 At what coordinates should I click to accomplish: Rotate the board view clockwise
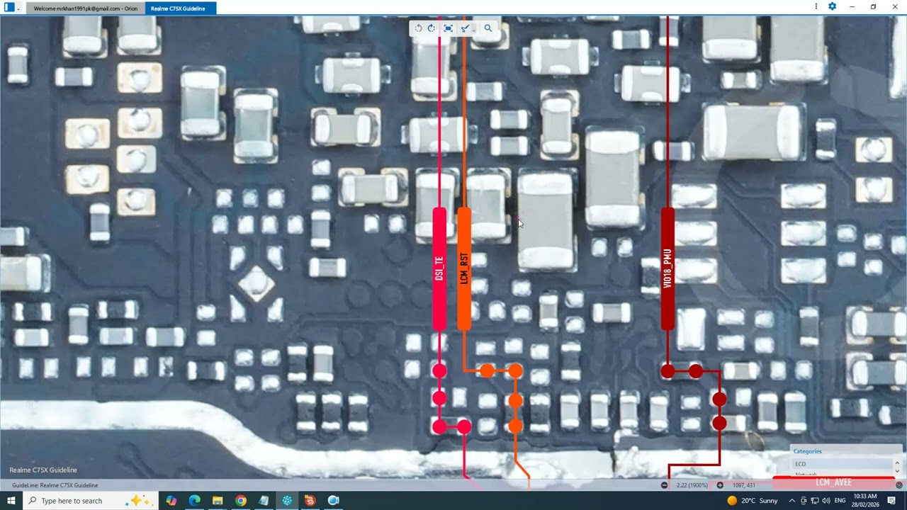click(x=431, y=28)
